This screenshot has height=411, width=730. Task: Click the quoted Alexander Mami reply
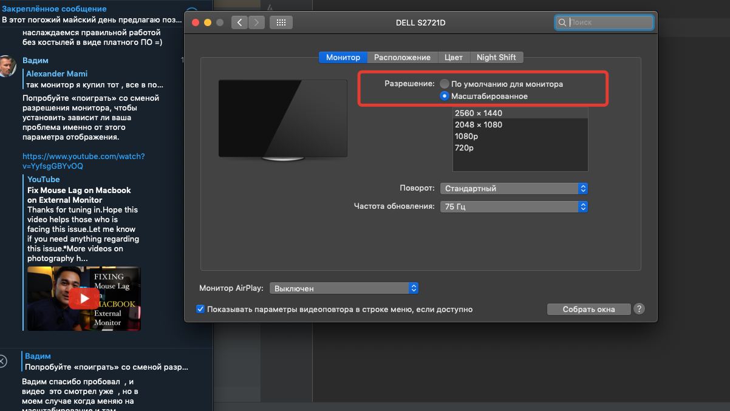click(x=95, y=79)
